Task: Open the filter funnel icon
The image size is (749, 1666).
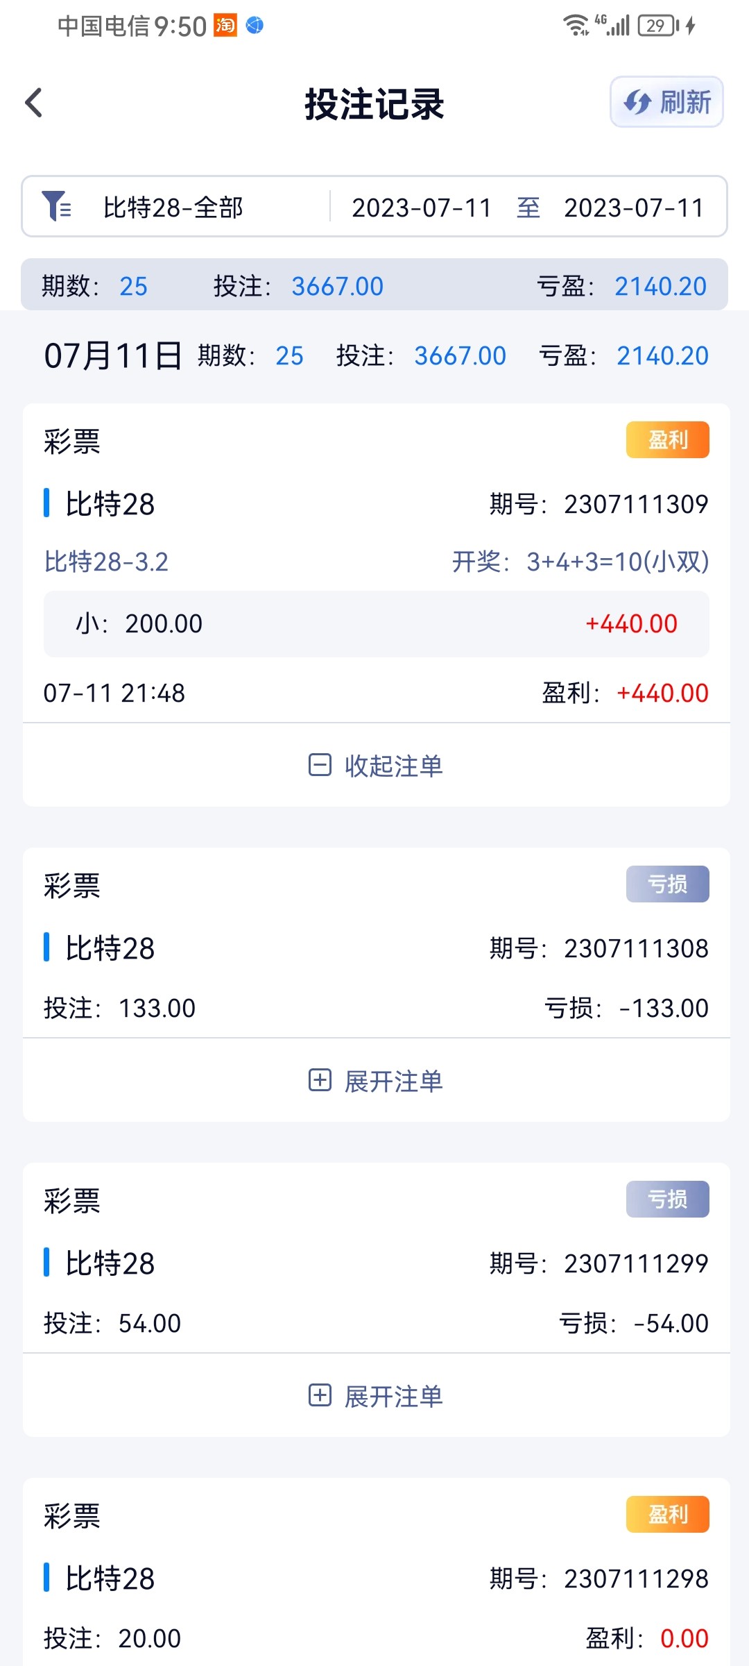Action: 55,206
